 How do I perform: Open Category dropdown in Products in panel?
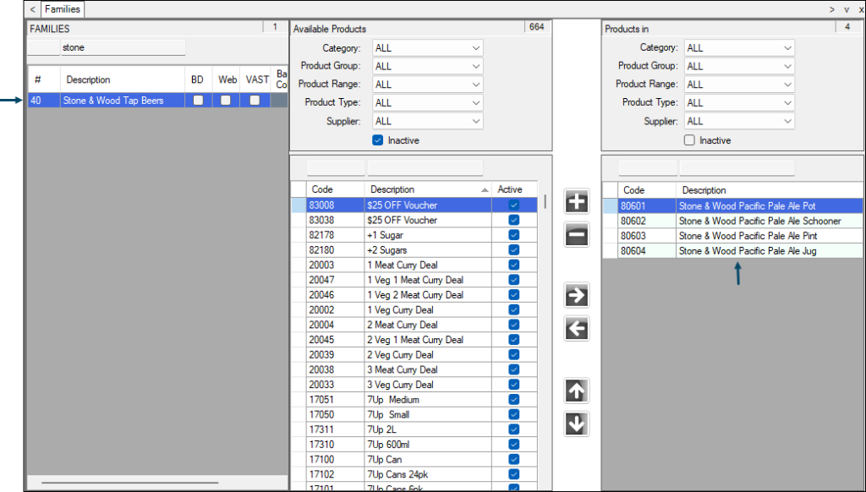(739, 48)
